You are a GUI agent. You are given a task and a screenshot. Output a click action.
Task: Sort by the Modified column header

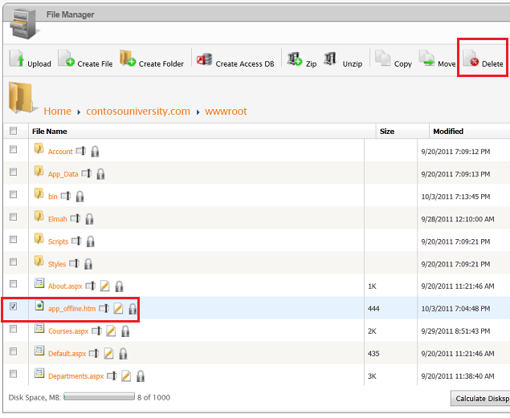(x=448, y=131)
